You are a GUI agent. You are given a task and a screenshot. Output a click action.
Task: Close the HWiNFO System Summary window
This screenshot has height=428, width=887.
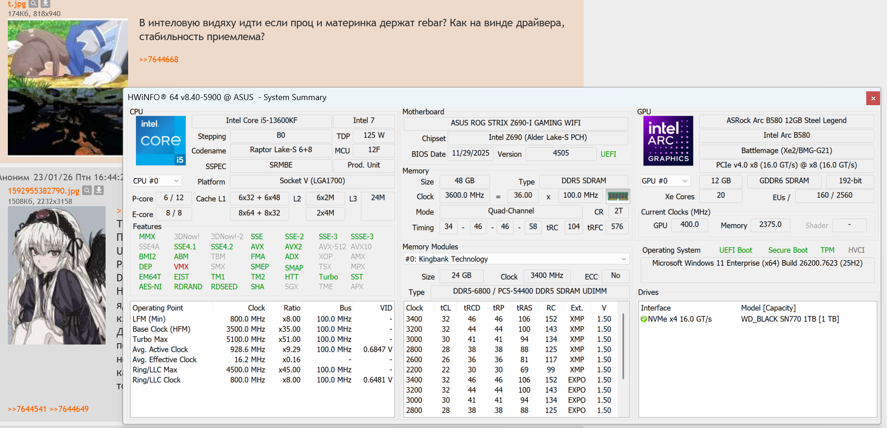[x=873, y=98]
